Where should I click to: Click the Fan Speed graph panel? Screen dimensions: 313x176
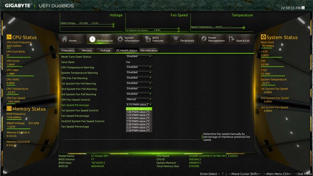[157, 22]
